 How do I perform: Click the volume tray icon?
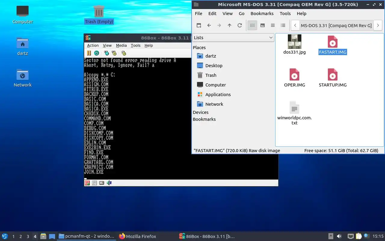[x=339, y=236]
